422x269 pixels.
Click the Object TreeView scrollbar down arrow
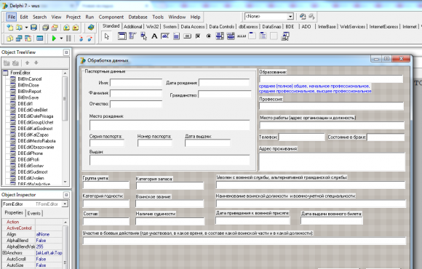65,182
